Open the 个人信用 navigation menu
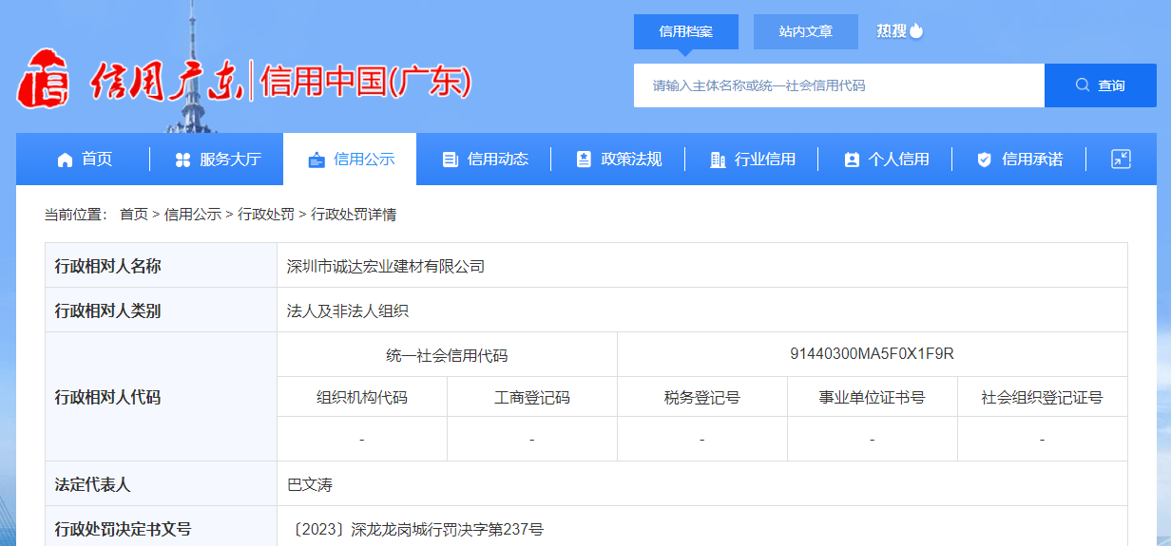1171x546 pixels. pos(885,160)
